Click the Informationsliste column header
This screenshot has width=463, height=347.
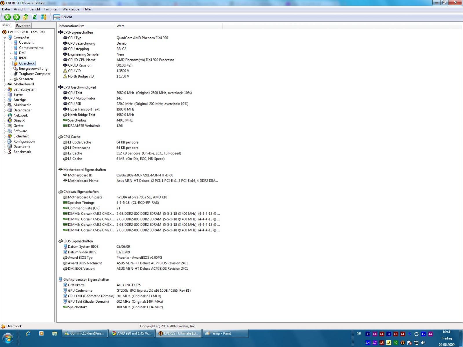coord(86,26)
